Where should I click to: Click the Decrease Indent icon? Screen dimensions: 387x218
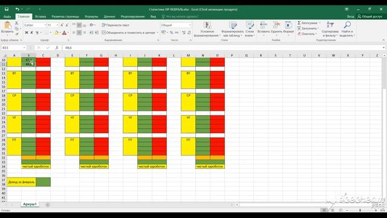tap(91, 33)
